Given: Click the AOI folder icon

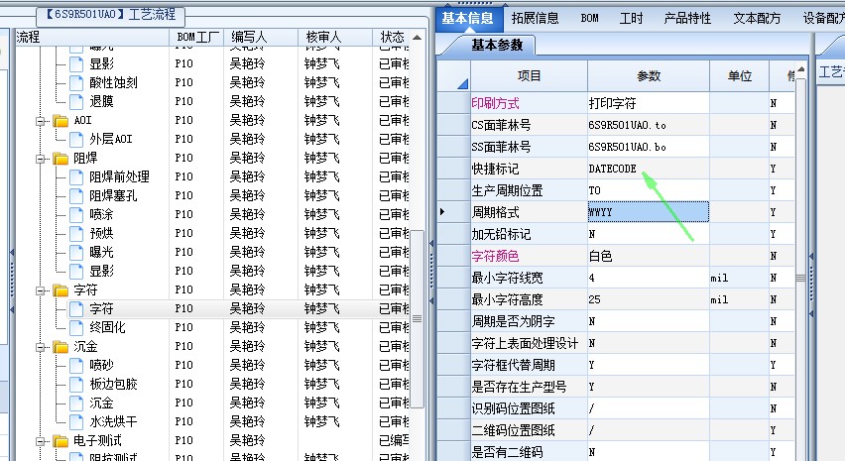Looking at the screenshot, I should 60,121.
